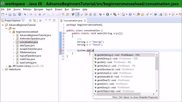This screenshot has height=102, width=182.
Task: Click the proposal list scroll-down arrow
Action: coord(157,91)
